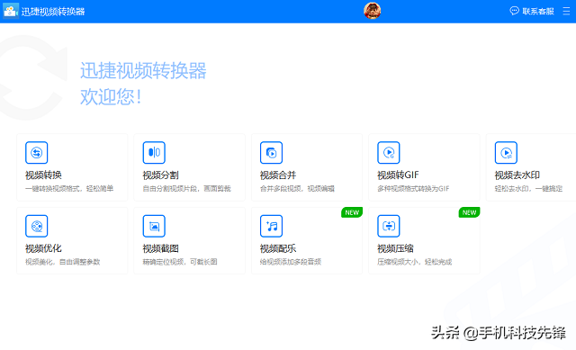Select the 视频截图 screenshot icon
The height and width of the screenshot is (350, 576).
154,226
